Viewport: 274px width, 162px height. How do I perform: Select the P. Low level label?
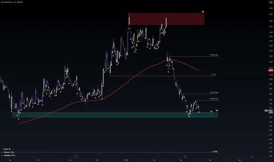(x=213, y=75)
